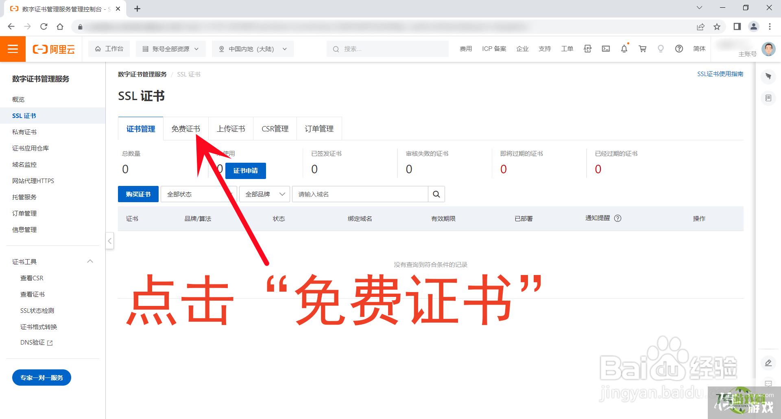Image resolution: width=781 pixels, height=419 pixels.
Task: Click the right-panel document icon
Action: pyautogui.click(x=768, y=98)
